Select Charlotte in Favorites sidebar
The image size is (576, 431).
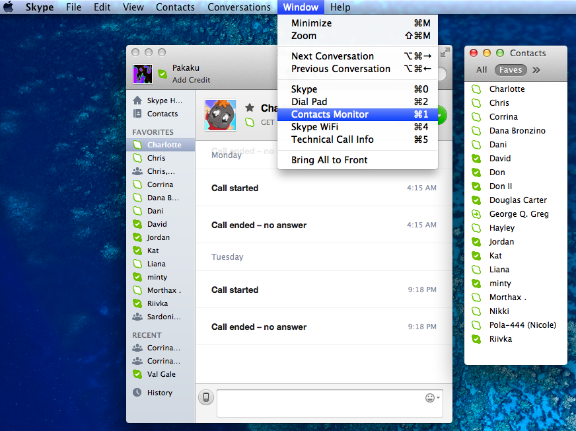tap(160, 145)
